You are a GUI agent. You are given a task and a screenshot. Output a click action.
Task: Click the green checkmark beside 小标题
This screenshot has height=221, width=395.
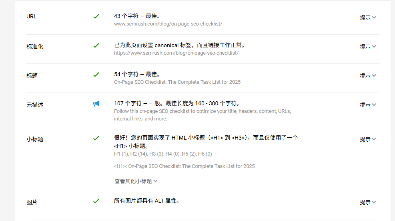[x=96, y=138]
